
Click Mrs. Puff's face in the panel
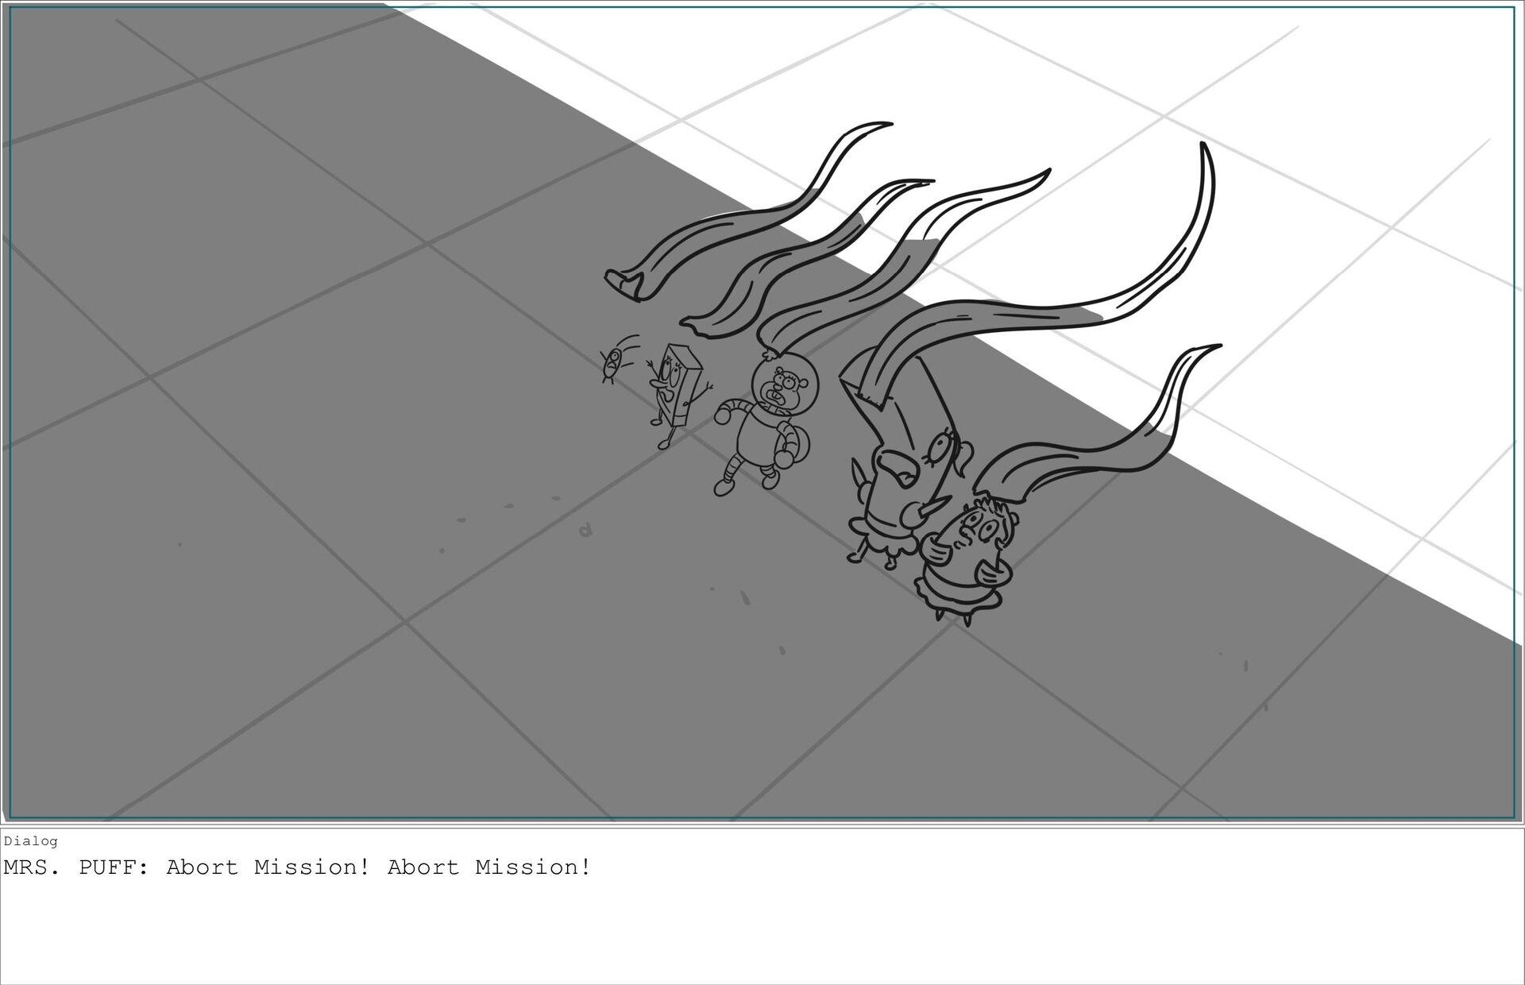coord(979,530)
